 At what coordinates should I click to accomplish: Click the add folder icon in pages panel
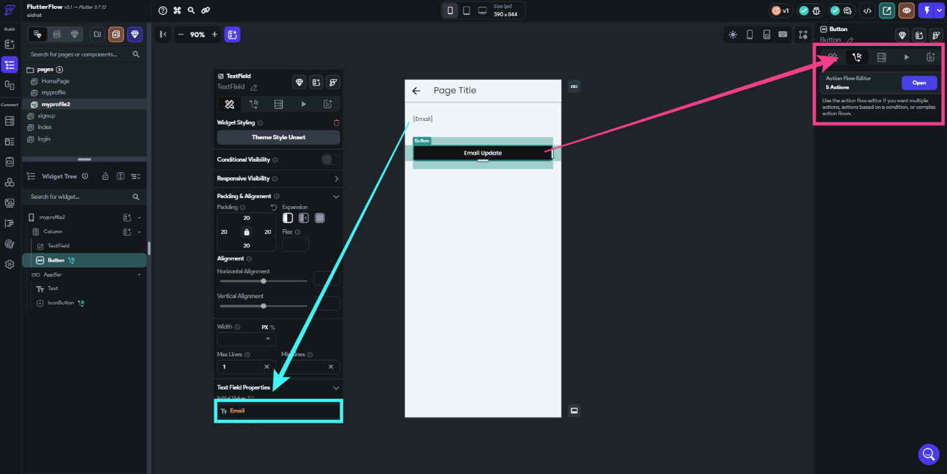pyautogui.click(x=97, y=34)
